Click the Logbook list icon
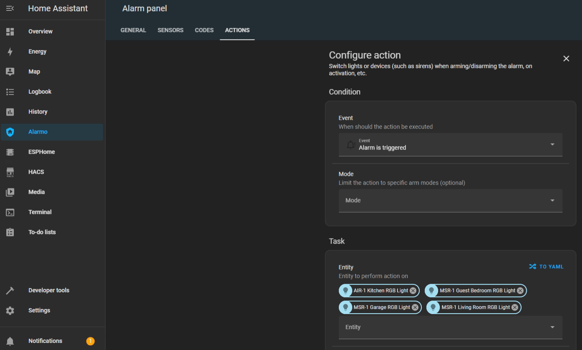582x350 pixels. tap(10, 92)
